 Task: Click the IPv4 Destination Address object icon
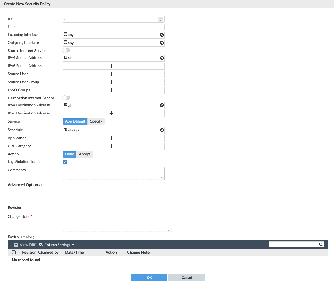pos(65,105)
